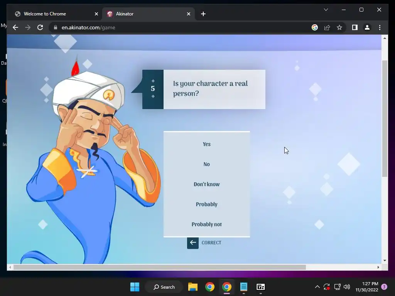Show hidden system tray icons
395x296 pixels.
[317, 287]
